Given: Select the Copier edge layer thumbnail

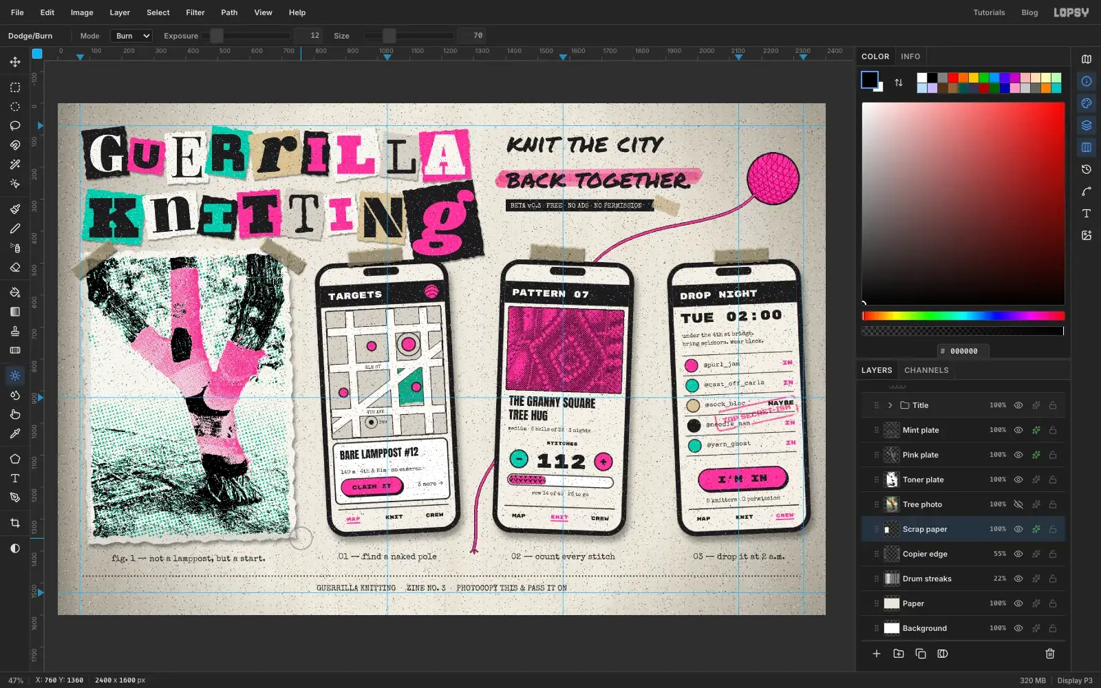Looking at the screenshot, I should coord(891,554).
